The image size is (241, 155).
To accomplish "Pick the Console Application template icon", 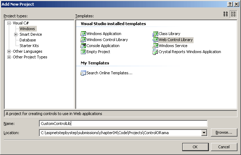I will point(83,46).
